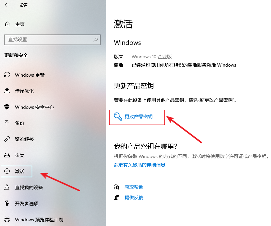This screenshot has height=226, width=271.
Task: Open 开发者选项 in the sidebar
Action: (x=27, y=203)
